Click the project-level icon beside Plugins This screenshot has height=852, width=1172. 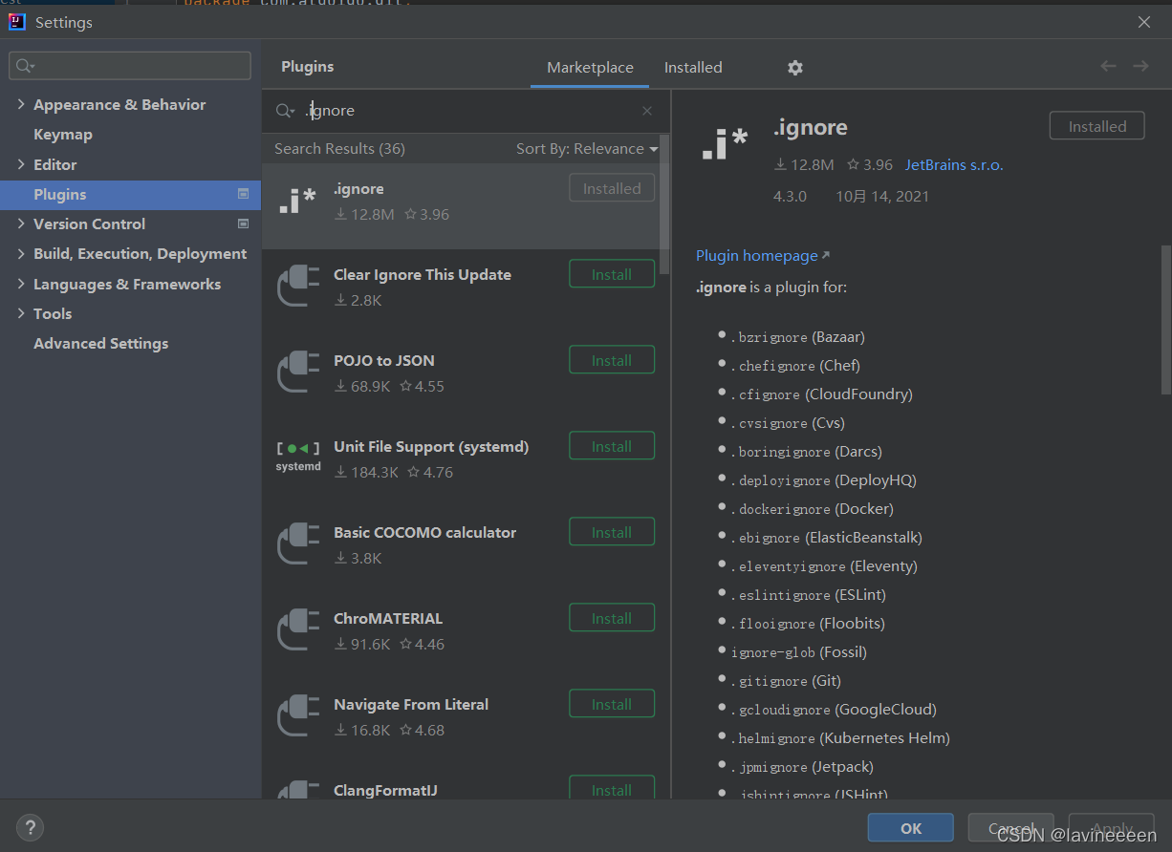[x=243, y=194]
